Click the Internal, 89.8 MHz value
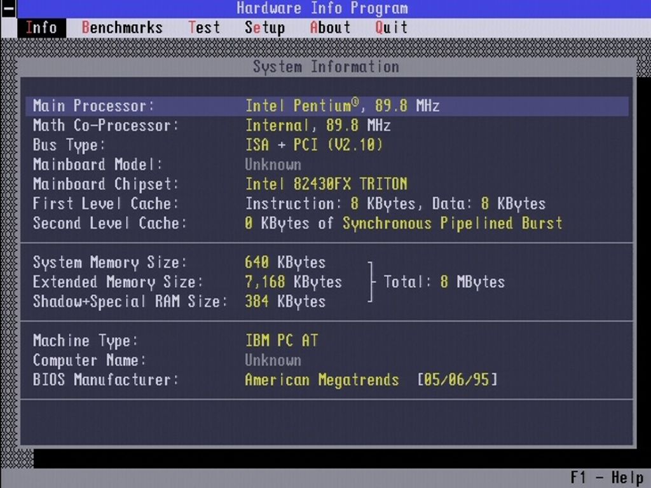Viewport: 651px width, 488px height. 318,125
